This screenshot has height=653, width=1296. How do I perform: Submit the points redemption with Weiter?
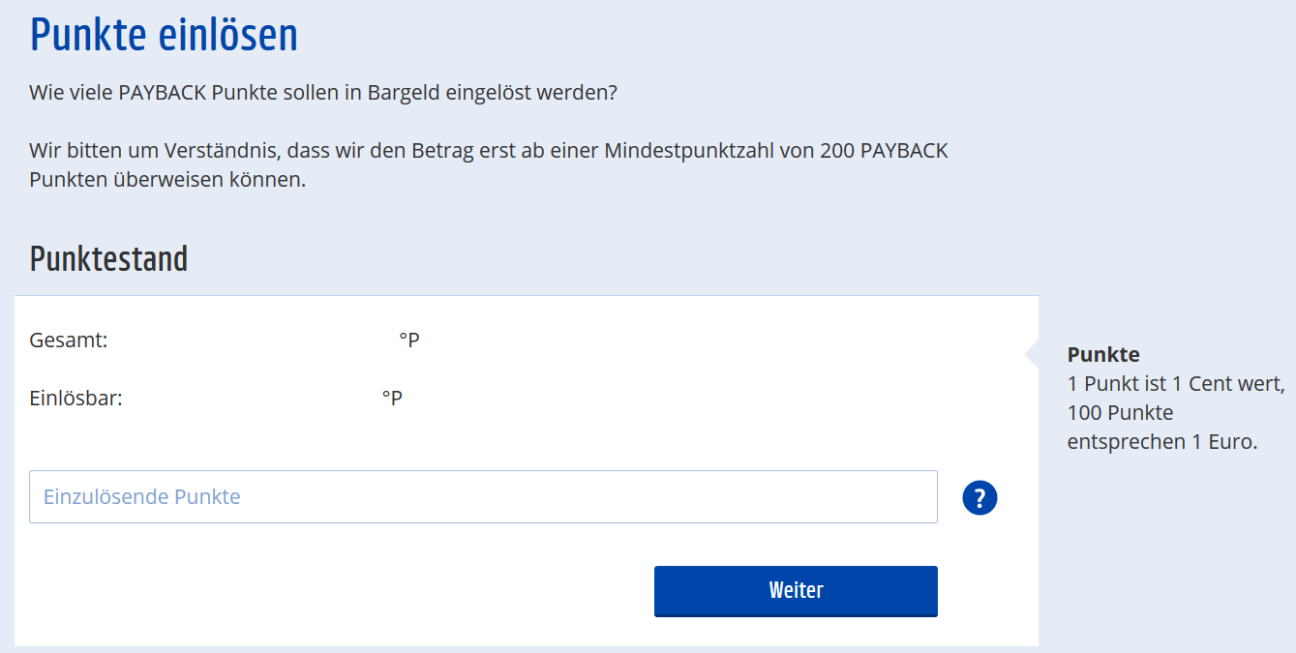tap(795, 590)
